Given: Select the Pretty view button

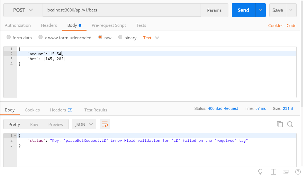Looking at the screenshot, I should point(14,124).
